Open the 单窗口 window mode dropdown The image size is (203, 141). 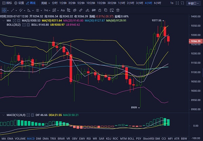[x=193, y=3]
